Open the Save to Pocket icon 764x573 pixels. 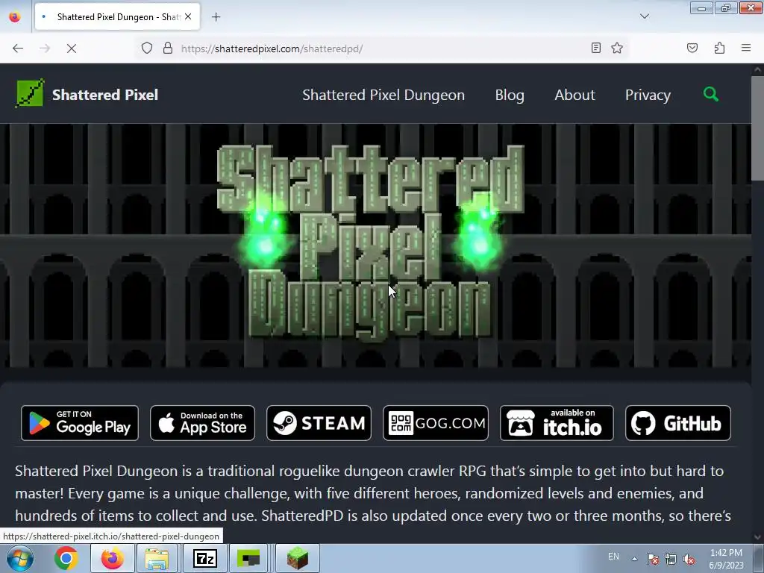tap(692, 48)
